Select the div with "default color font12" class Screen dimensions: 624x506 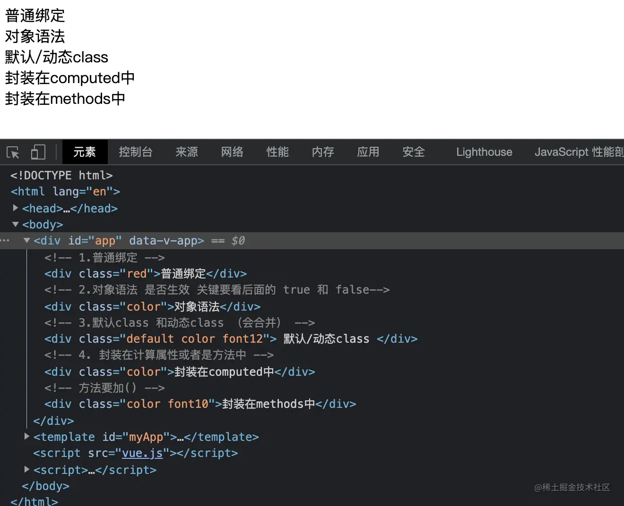(x=231, y=339)
